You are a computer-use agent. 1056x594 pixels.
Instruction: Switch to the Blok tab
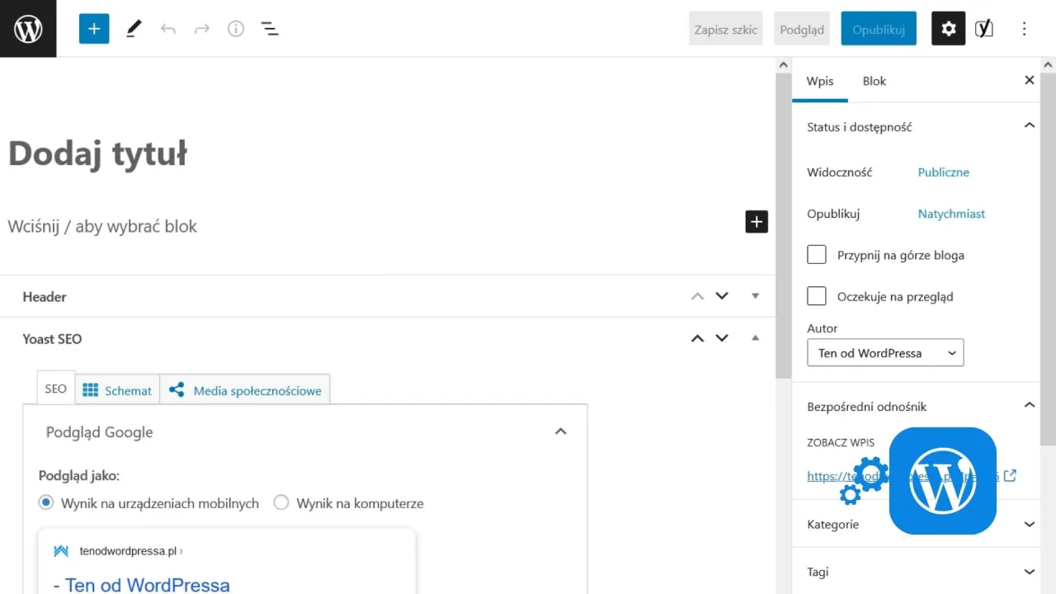[874, 81]
